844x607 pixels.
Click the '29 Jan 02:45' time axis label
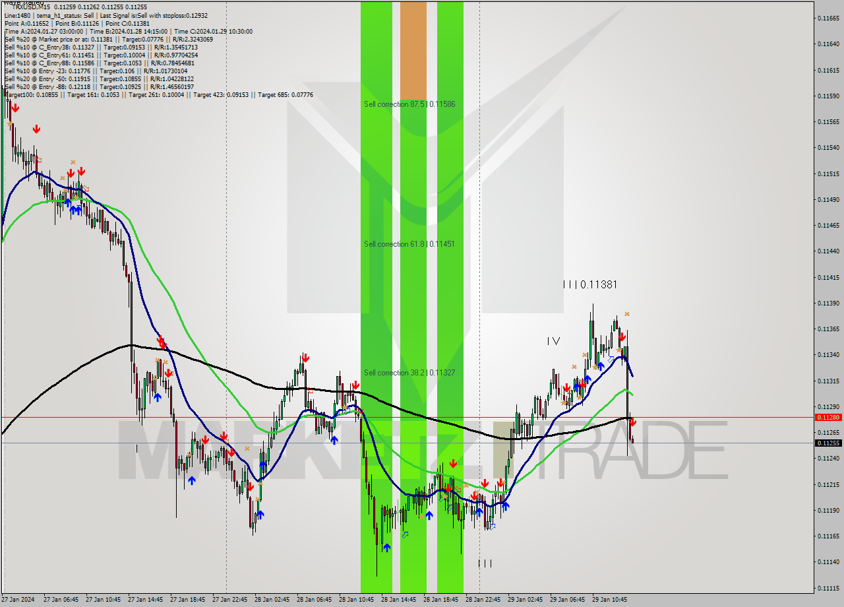pos(526,600)
